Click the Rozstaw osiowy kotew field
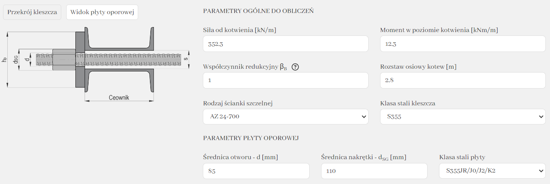 click(462, 81)
